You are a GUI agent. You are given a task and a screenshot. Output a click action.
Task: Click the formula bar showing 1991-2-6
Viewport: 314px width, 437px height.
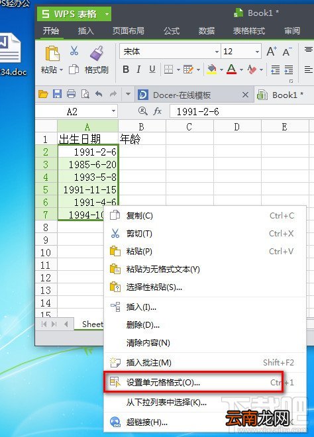pyautogui.click(x=242, y=111)
